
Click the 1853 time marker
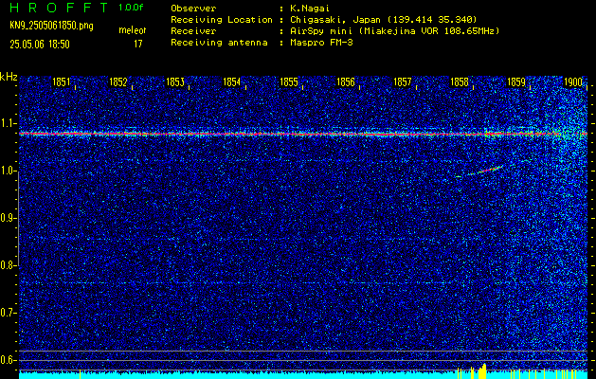(x=175, y=82)
